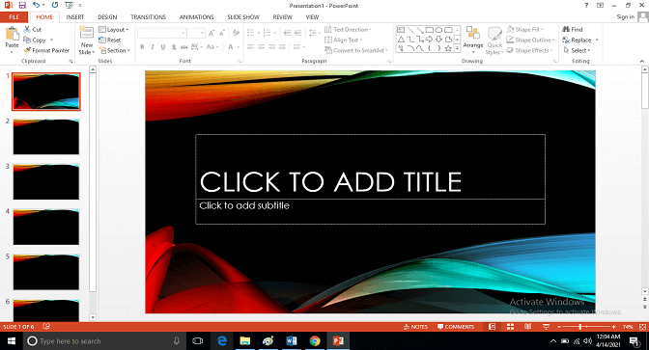Select the text box shape in gallery
The image size is (649, 350).
coord(400,30)
